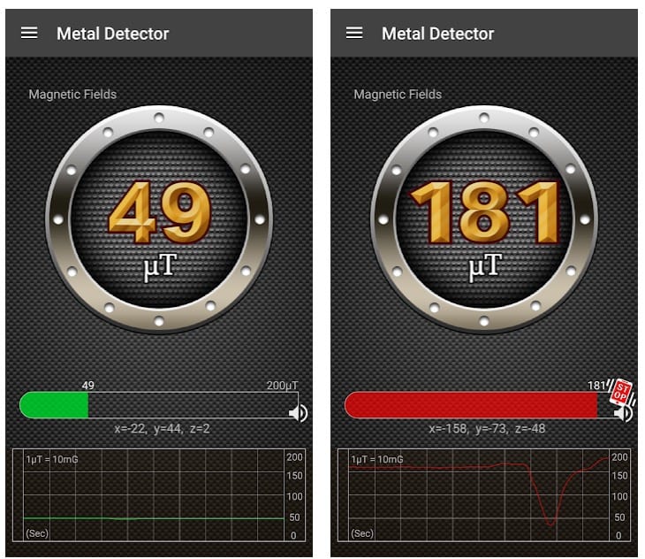Tap the red STOP vibration icon
The width and height of the screenshot is (645, 559).
tap(620, 392)
